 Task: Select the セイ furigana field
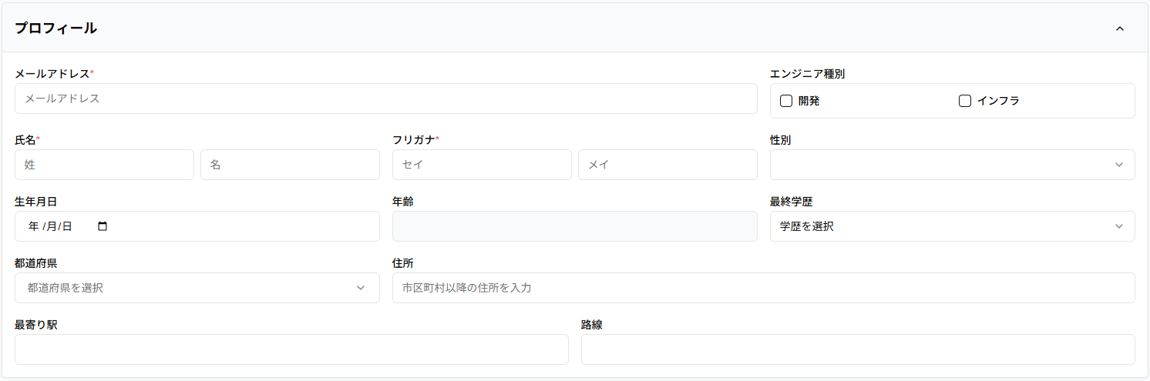pos(482,165)
